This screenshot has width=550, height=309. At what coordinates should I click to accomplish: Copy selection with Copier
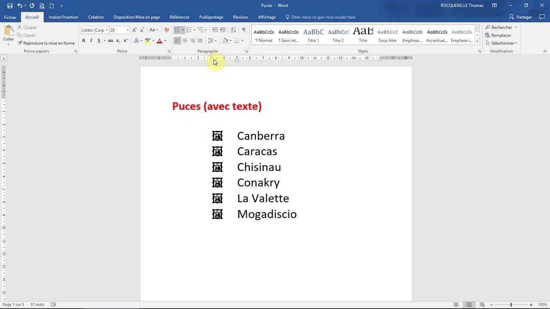pos(27,35)
